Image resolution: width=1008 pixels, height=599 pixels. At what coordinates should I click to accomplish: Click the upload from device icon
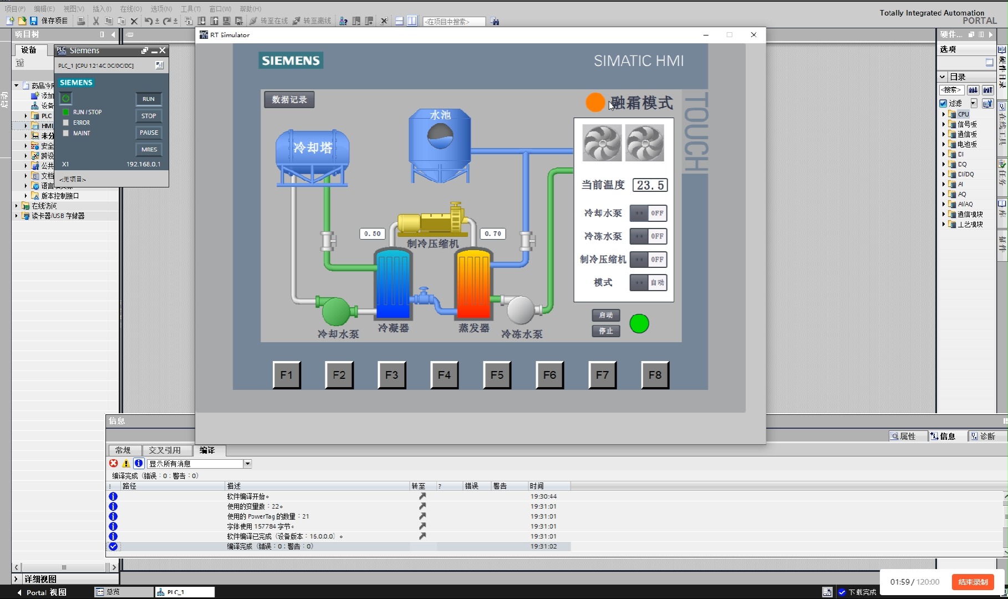[x=214, y=21]
